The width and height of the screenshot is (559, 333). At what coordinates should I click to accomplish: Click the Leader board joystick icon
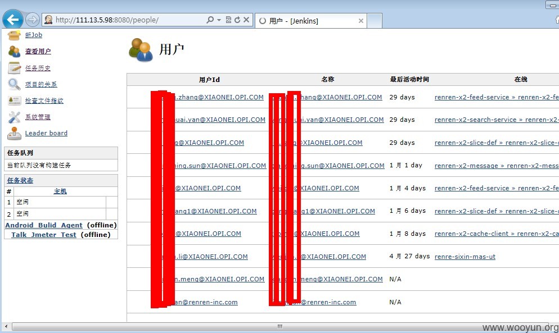click(x=14, y=133)
